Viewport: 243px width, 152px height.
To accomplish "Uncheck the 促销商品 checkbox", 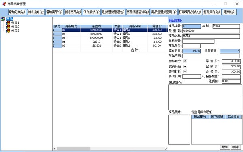I will (185, 66).
